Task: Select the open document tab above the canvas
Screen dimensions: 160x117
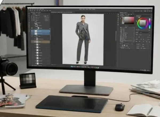Action: point(62,12)
